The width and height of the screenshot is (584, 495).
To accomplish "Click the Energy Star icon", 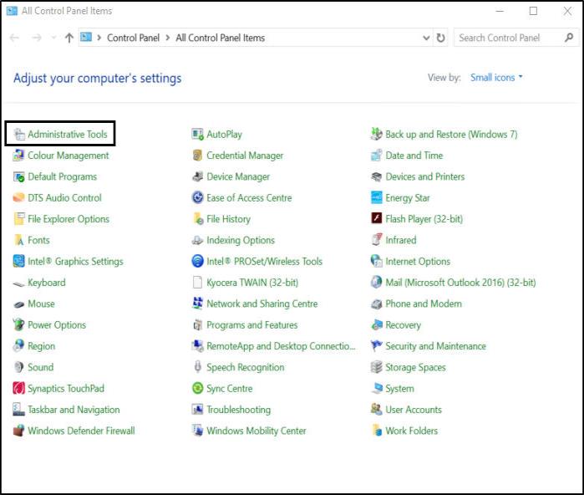I will pyautogui.click(x=378, y=198).
